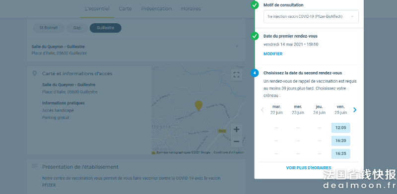Expand Salle du Queyron details with plus icon

pos(237,46)
